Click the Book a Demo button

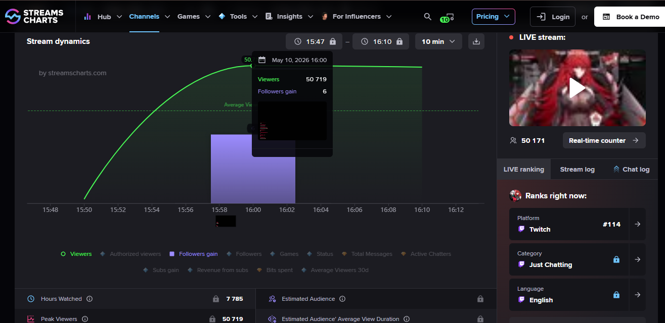point(631,17)
